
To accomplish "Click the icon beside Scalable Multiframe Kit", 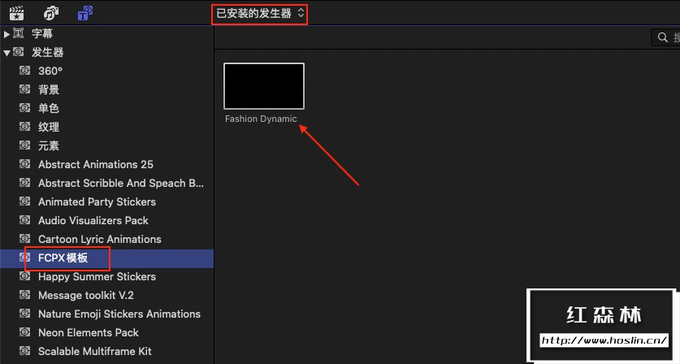I will pos(25,350).
